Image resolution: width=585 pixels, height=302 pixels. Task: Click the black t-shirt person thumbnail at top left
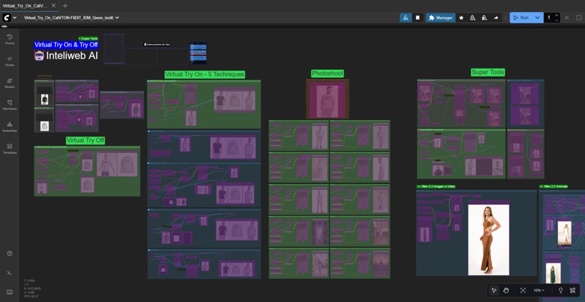(x=45, y=99)
